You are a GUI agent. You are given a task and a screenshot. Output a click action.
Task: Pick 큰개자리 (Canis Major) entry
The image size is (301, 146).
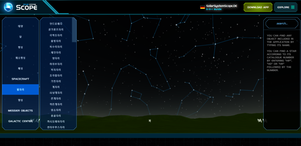pos(56,98)
